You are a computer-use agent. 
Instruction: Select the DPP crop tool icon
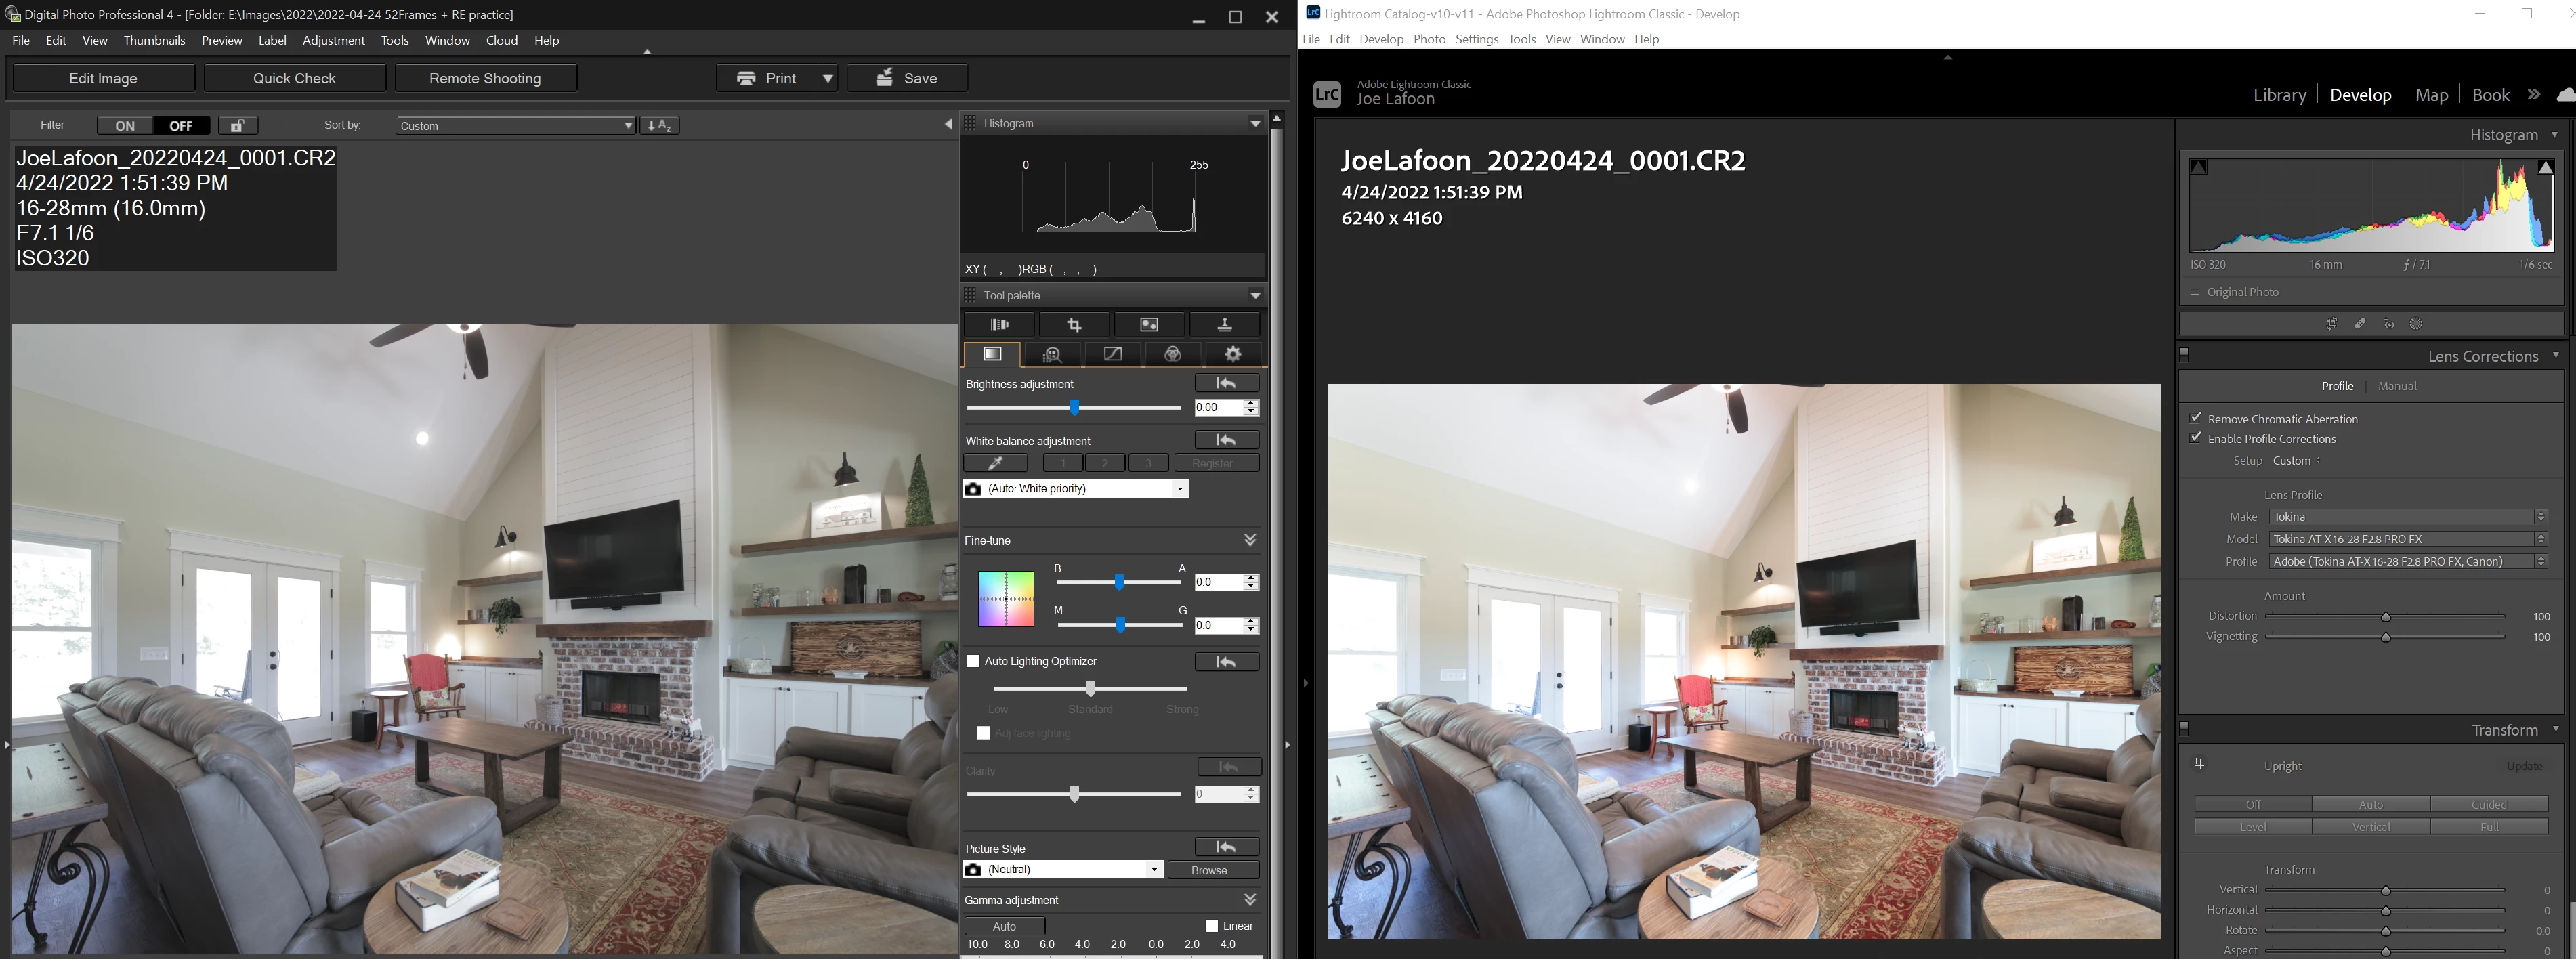click(1074, 325)
